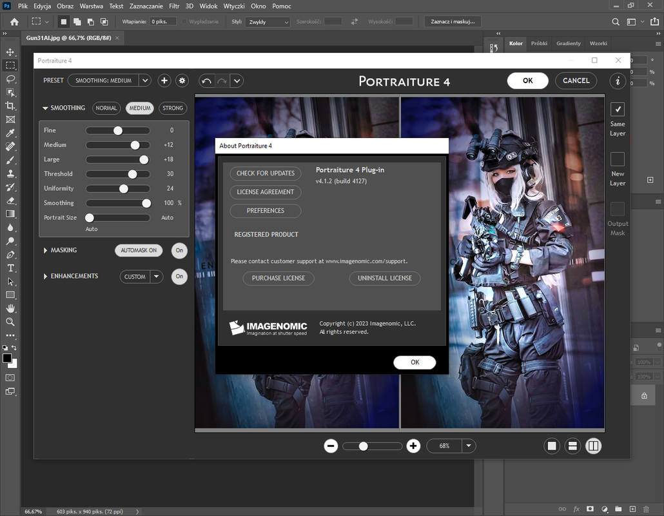Toggle the Same Layer checkbox
664x516 pixels.
tap(618, 109)
